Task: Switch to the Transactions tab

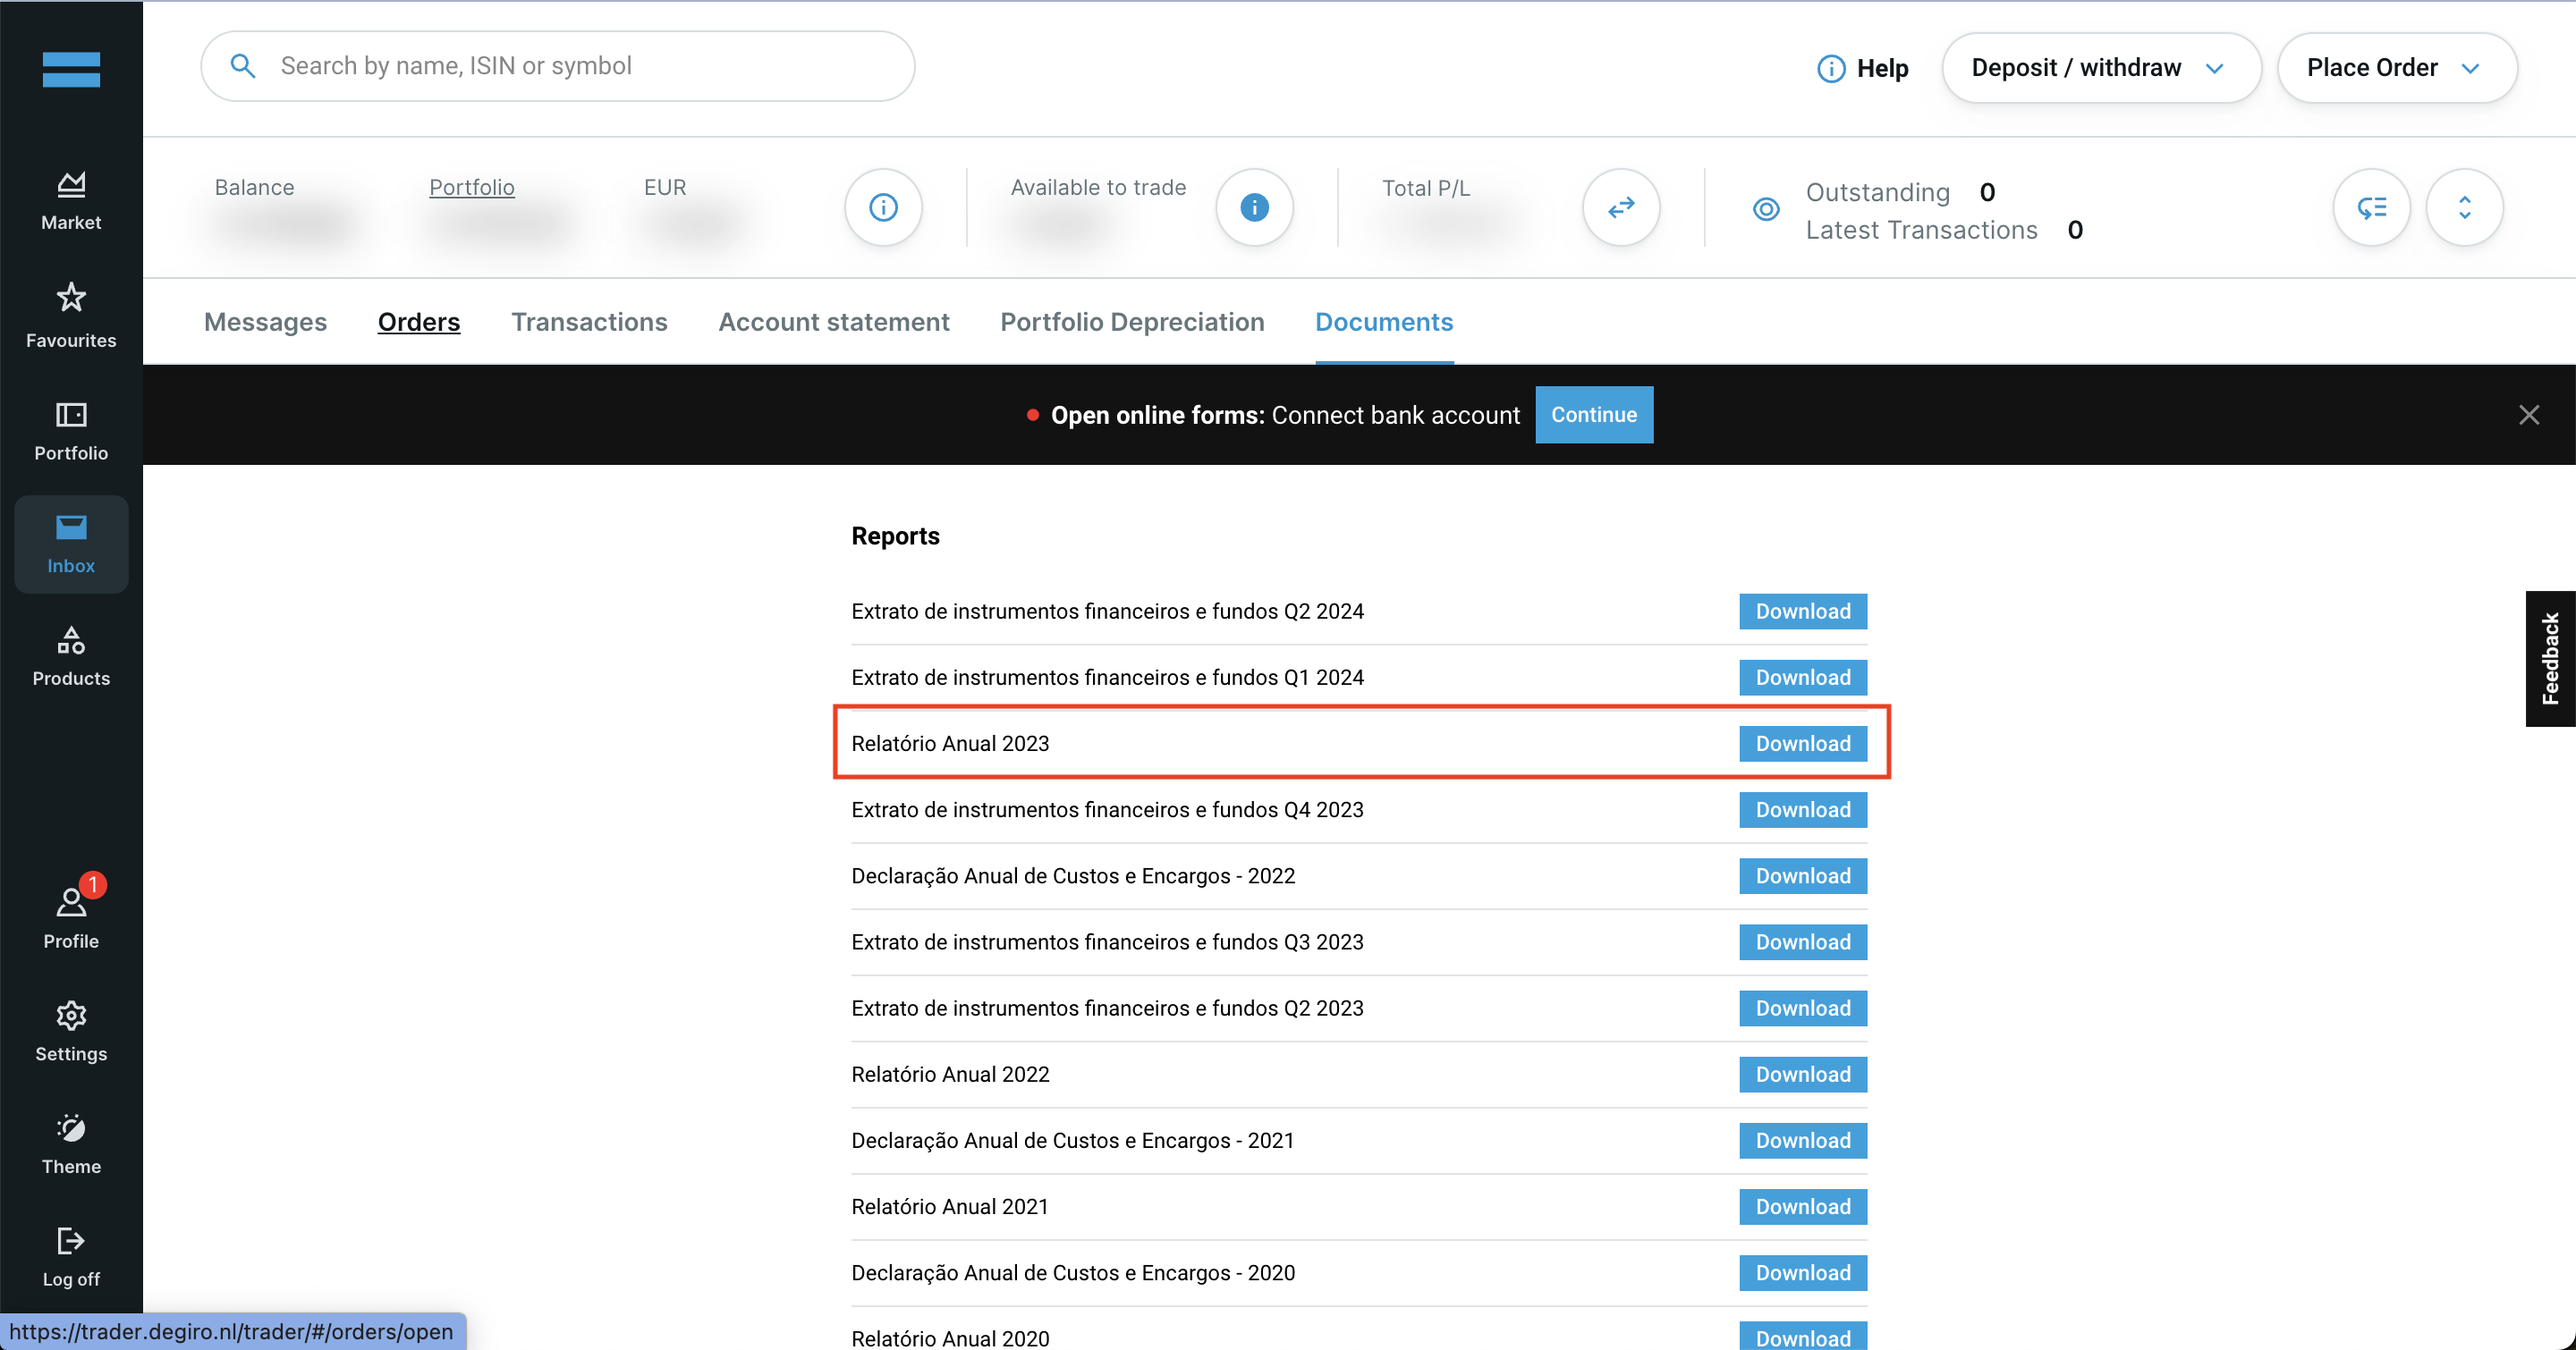Action: click(x=591, y=322)
